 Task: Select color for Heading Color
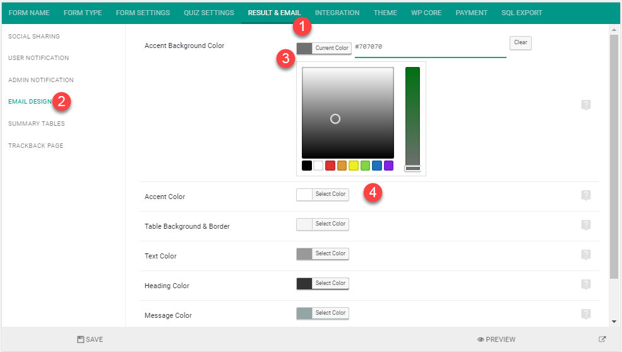(323, 284)
